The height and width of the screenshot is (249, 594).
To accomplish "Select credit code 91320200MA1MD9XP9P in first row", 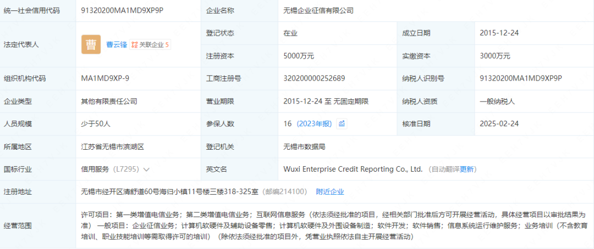I will pos(122,10).
